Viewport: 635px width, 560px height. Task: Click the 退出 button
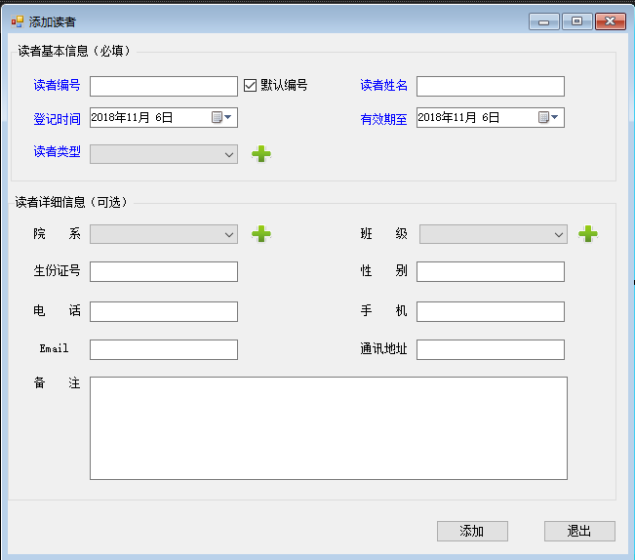point(579,531)
